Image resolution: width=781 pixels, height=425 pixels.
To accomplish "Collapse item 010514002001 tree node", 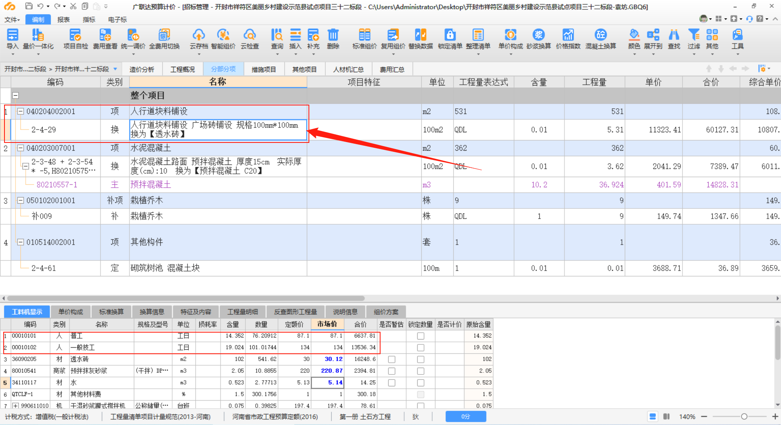I will click(x=20, y=242).
